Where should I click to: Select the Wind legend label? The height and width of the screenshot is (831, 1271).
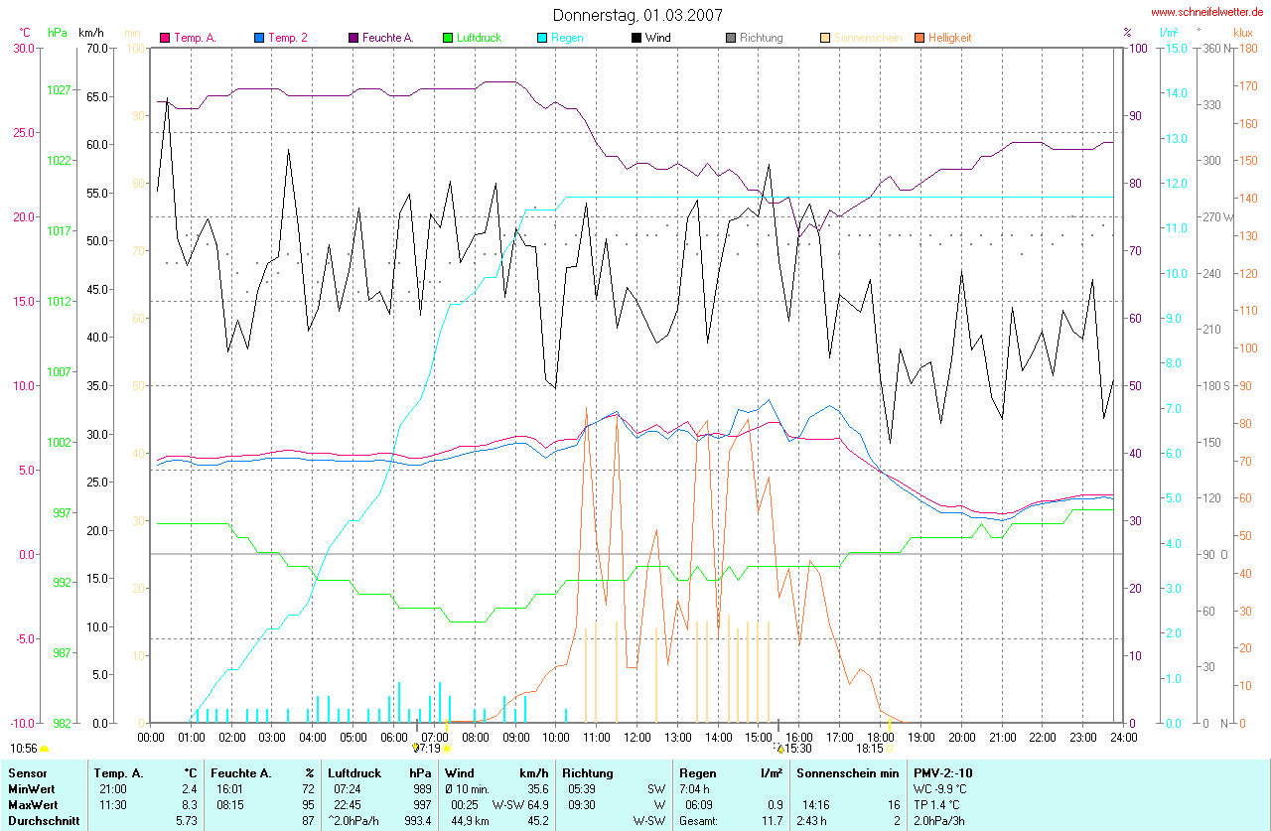[657, 38]
